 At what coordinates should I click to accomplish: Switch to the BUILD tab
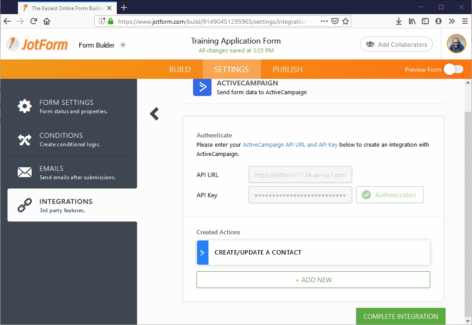click(x=180, y=70)
